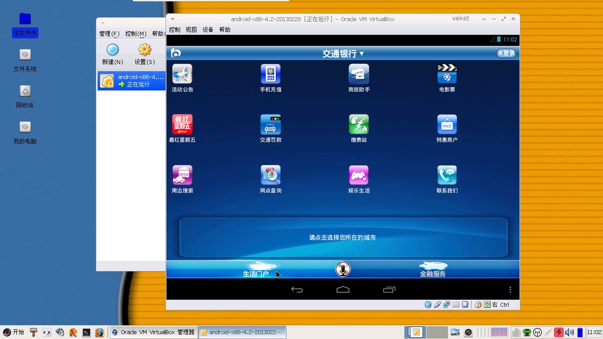Tap the microphone voice button
Image resolution: width=603 pixels, height=339 pixels.
343,269
